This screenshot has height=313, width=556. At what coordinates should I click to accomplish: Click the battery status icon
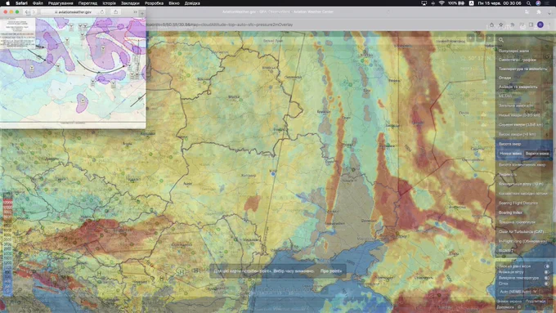461,3
